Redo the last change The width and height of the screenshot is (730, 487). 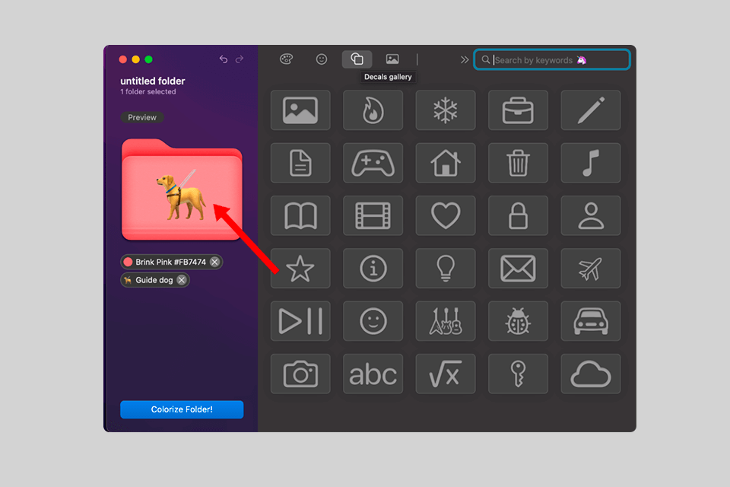(x=240, y=59)
